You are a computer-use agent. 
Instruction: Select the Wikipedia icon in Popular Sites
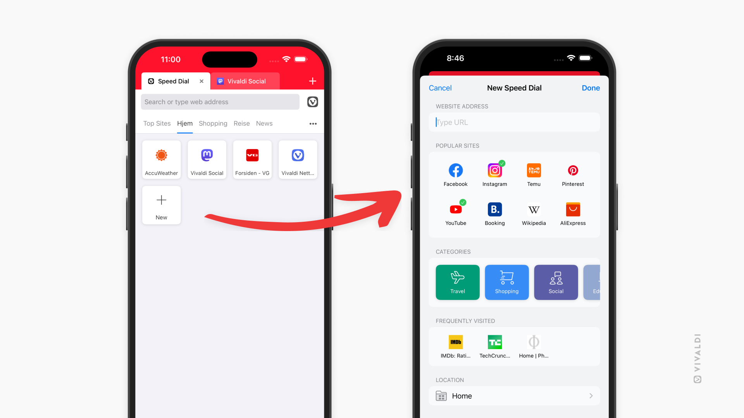click(x=534, y=208)
